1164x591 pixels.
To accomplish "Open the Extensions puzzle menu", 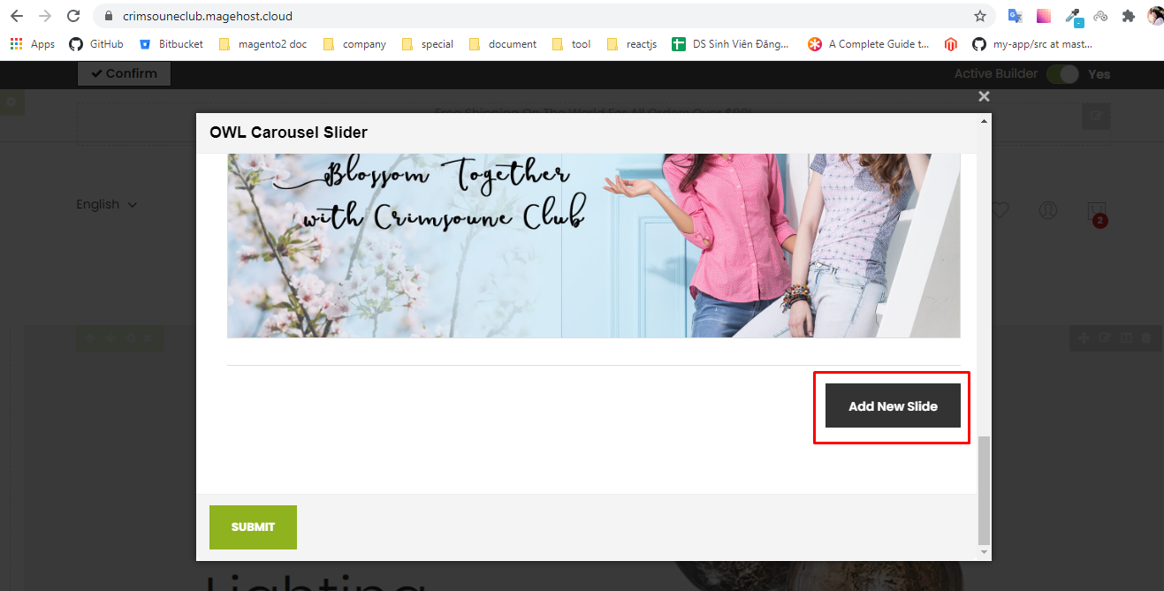I will 1128,16.
